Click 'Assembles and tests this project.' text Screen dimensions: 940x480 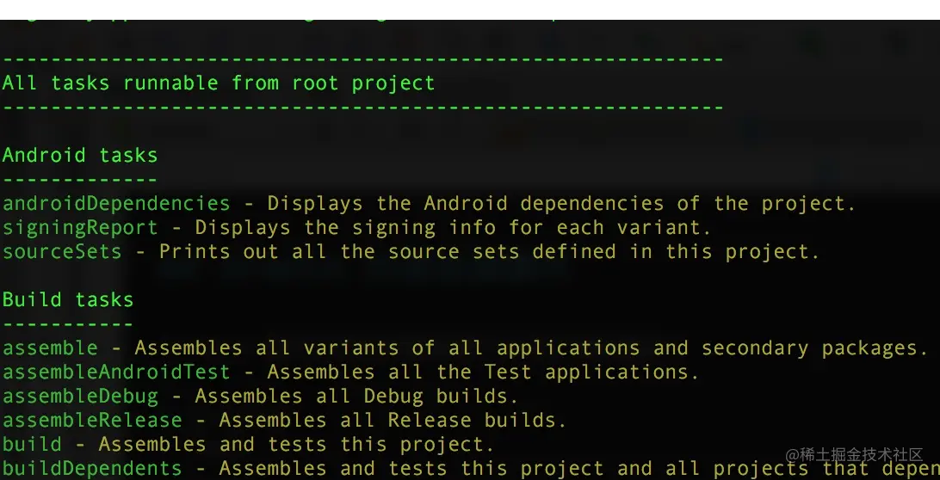[297, 444]
